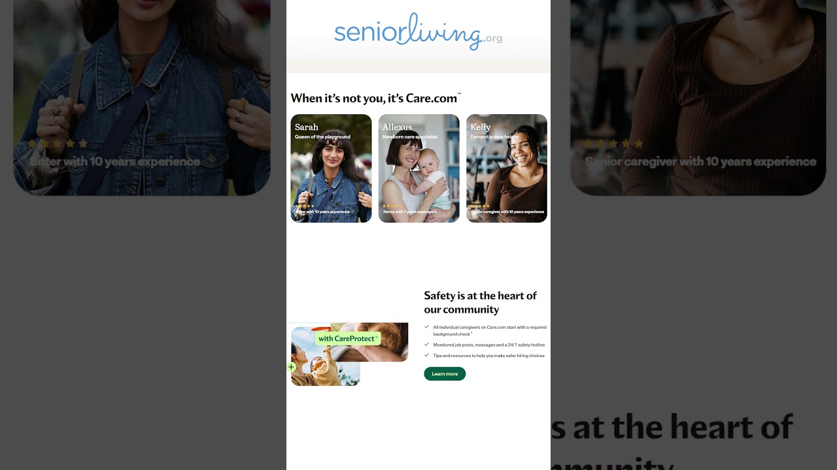Click the seniorliving.org logo
837x470 pixels.
tap(418, 31)
